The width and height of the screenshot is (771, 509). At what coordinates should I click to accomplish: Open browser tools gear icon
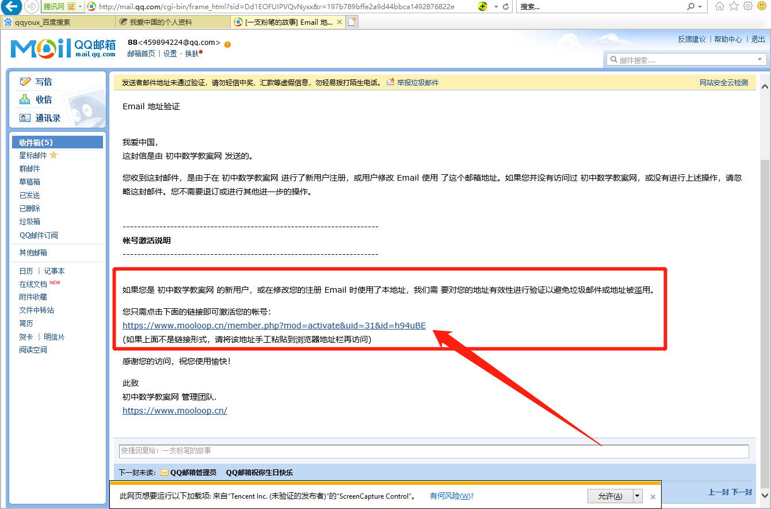[x=748, y=6]
